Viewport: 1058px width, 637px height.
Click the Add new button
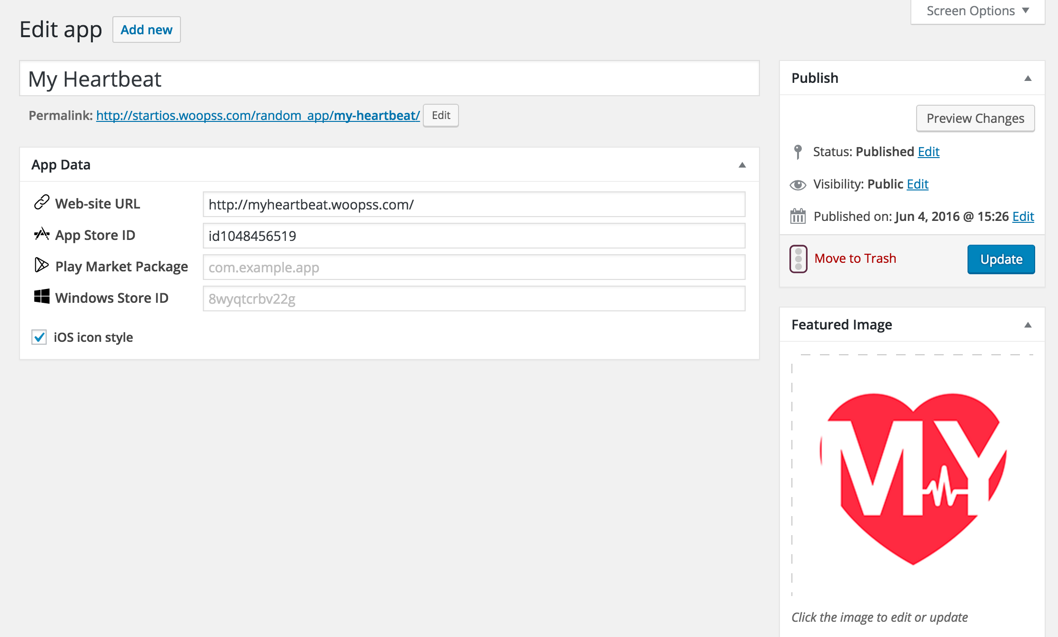(x=147, y=30)
